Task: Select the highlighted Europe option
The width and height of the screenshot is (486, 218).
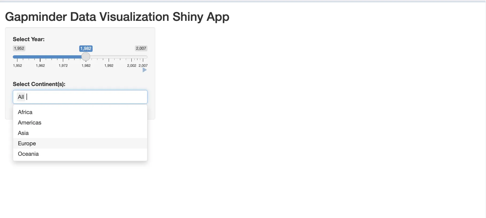Action: pyautogui.click(x=27, y=143)
